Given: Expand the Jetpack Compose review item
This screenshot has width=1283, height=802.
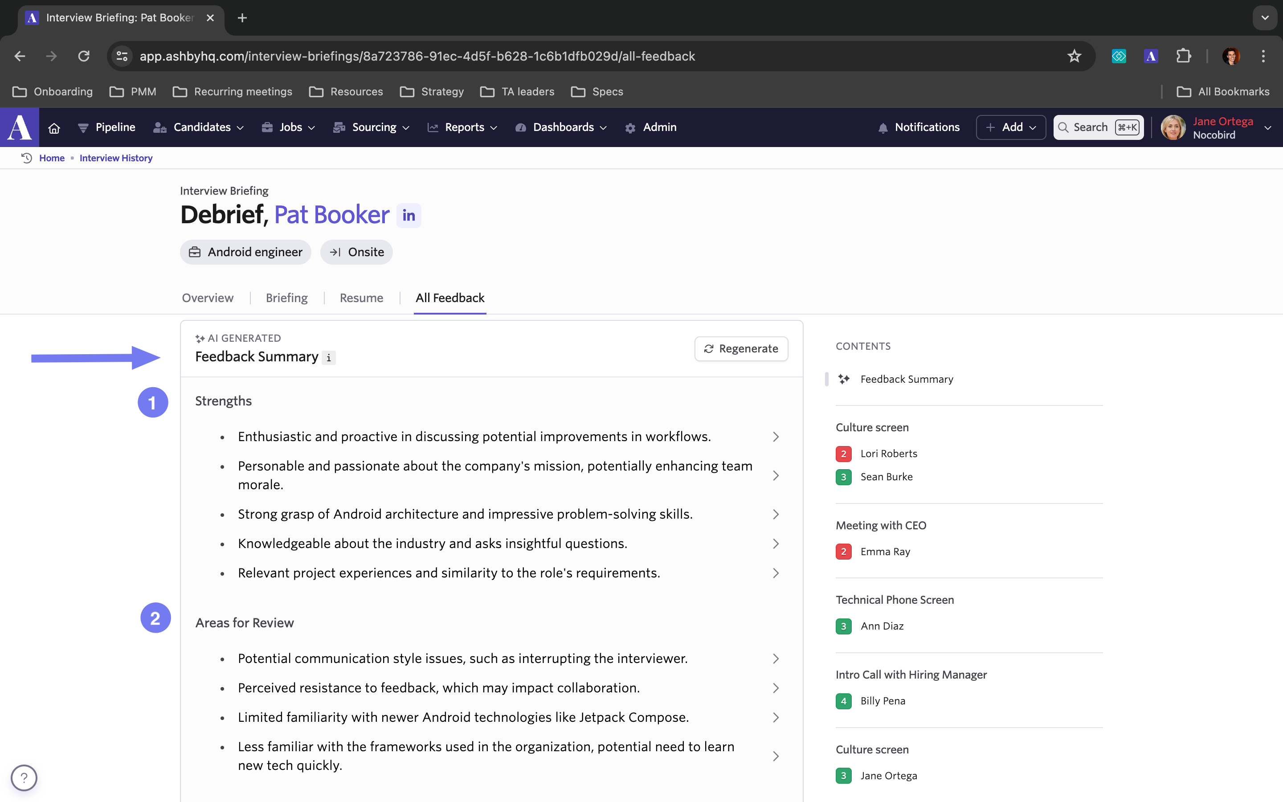Looking at the screenshot, I should 776,717.
